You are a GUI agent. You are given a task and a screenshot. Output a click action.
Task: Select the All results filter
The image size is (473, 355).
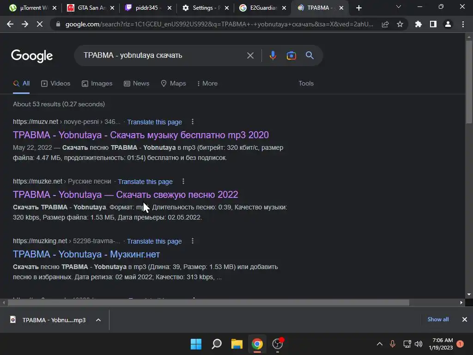(x=21, y=84)
